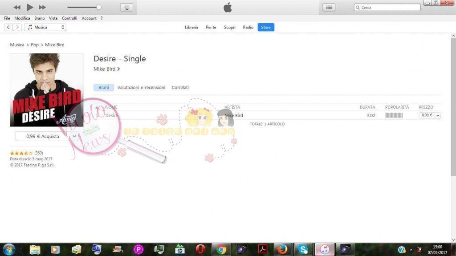Click the Pop breadcrumb link
456x256 pixels.
pos(35,45)
